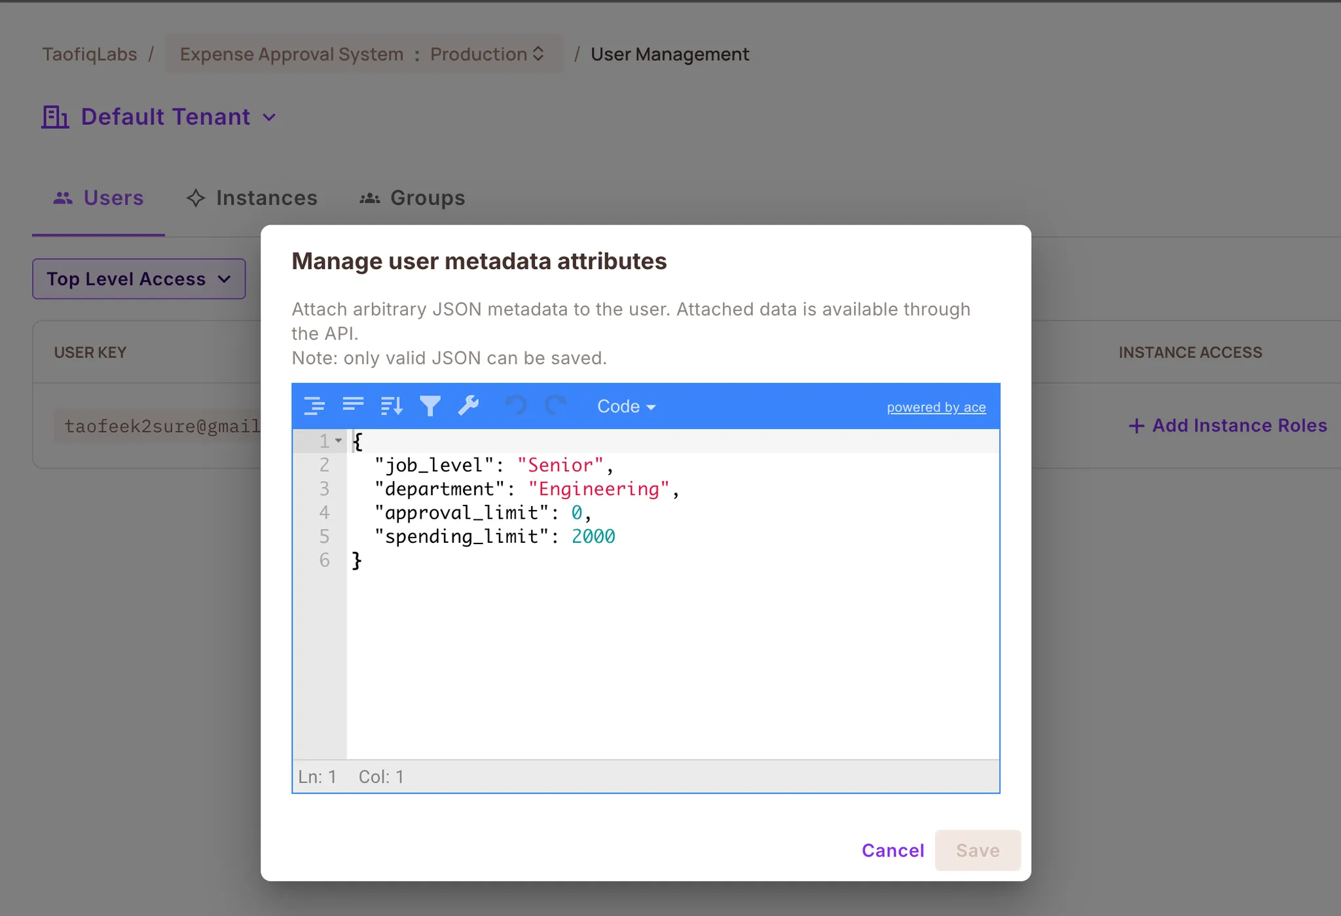Click the redo arrow icon
This screenshot has height=916, width=1341.
pos(555,407)
